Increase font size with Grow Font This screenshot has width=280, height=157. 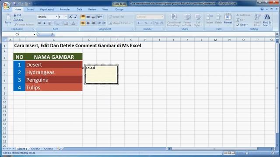(x=70, y=17)
